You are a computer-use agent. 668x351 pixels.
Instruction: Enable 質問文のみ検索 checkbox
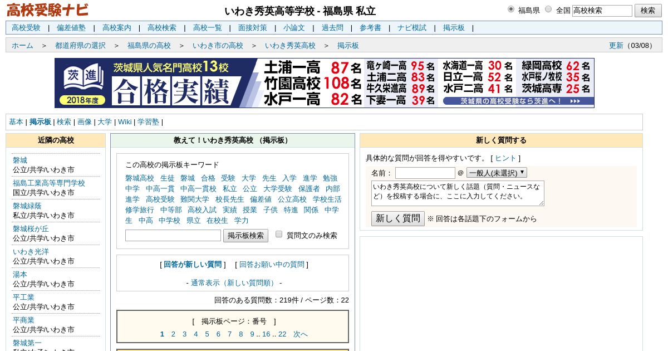(279, 235)
